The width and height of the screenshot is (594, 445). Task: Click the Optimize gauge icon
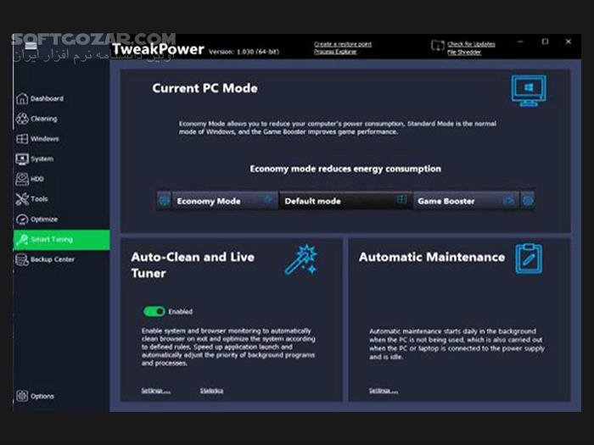pyautogui.click(x=22, y=219)
